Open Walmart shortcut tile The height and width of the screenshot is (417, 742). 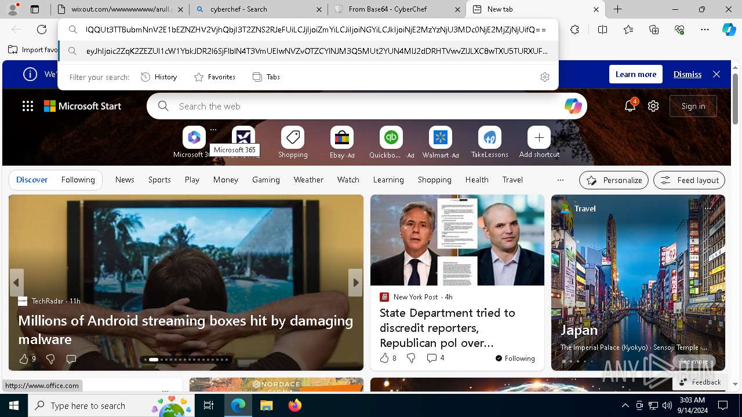click(x=441, y=142)
